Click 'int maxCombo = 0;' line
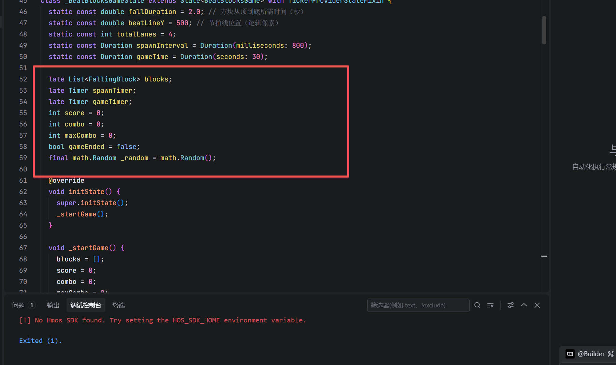 click(82, 135)
